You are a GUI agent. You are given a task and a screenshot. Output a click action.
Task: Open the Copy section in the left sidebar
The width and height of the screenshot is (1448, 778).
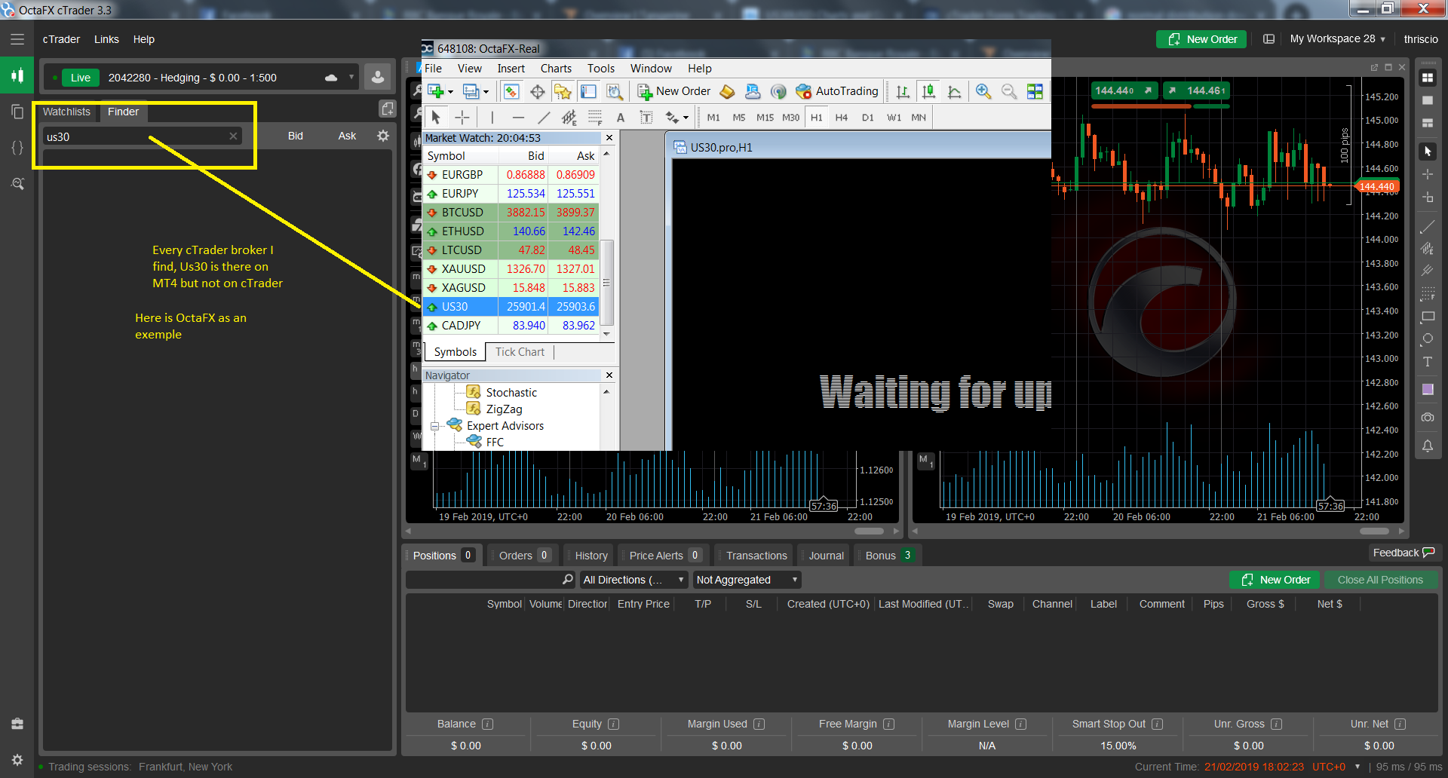[x=17, y=112]
